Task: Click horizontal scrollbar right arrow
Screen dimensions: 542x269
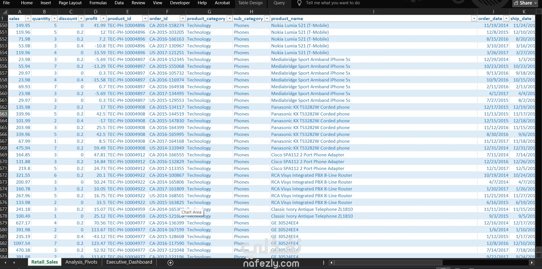Action: pos(532,263)
